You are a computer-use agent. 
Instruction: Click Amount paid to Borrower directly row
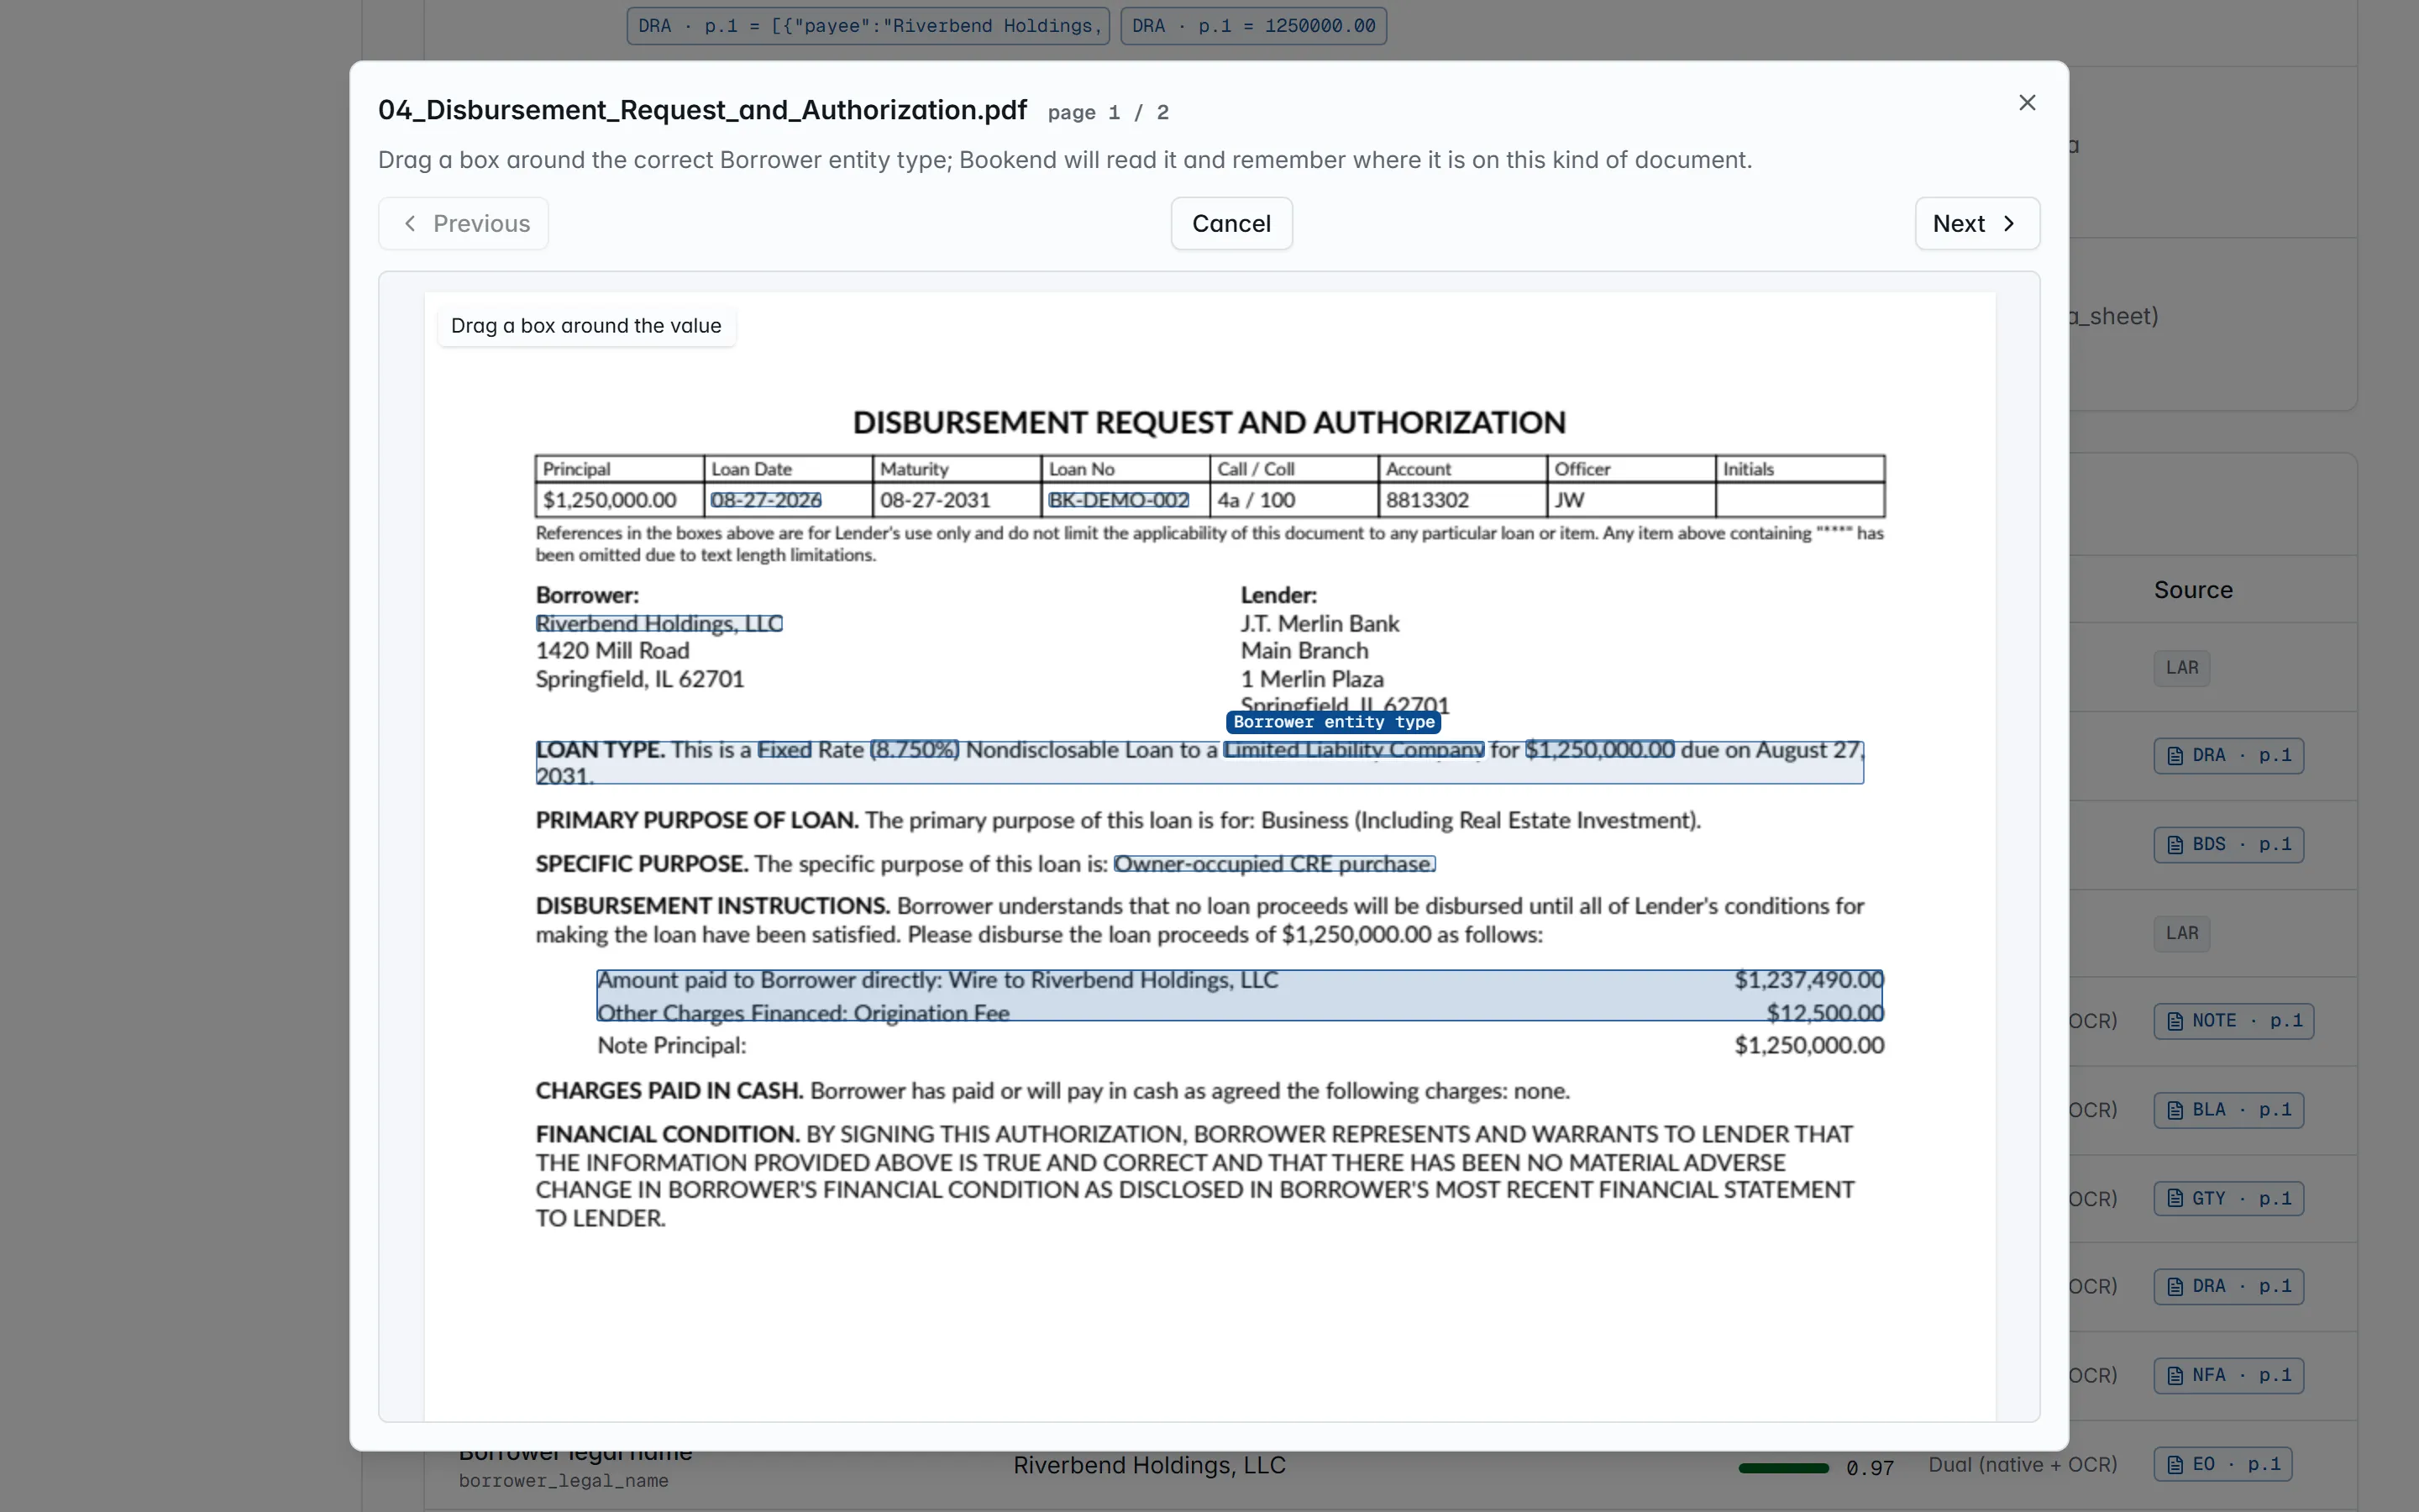point(1240,980)
